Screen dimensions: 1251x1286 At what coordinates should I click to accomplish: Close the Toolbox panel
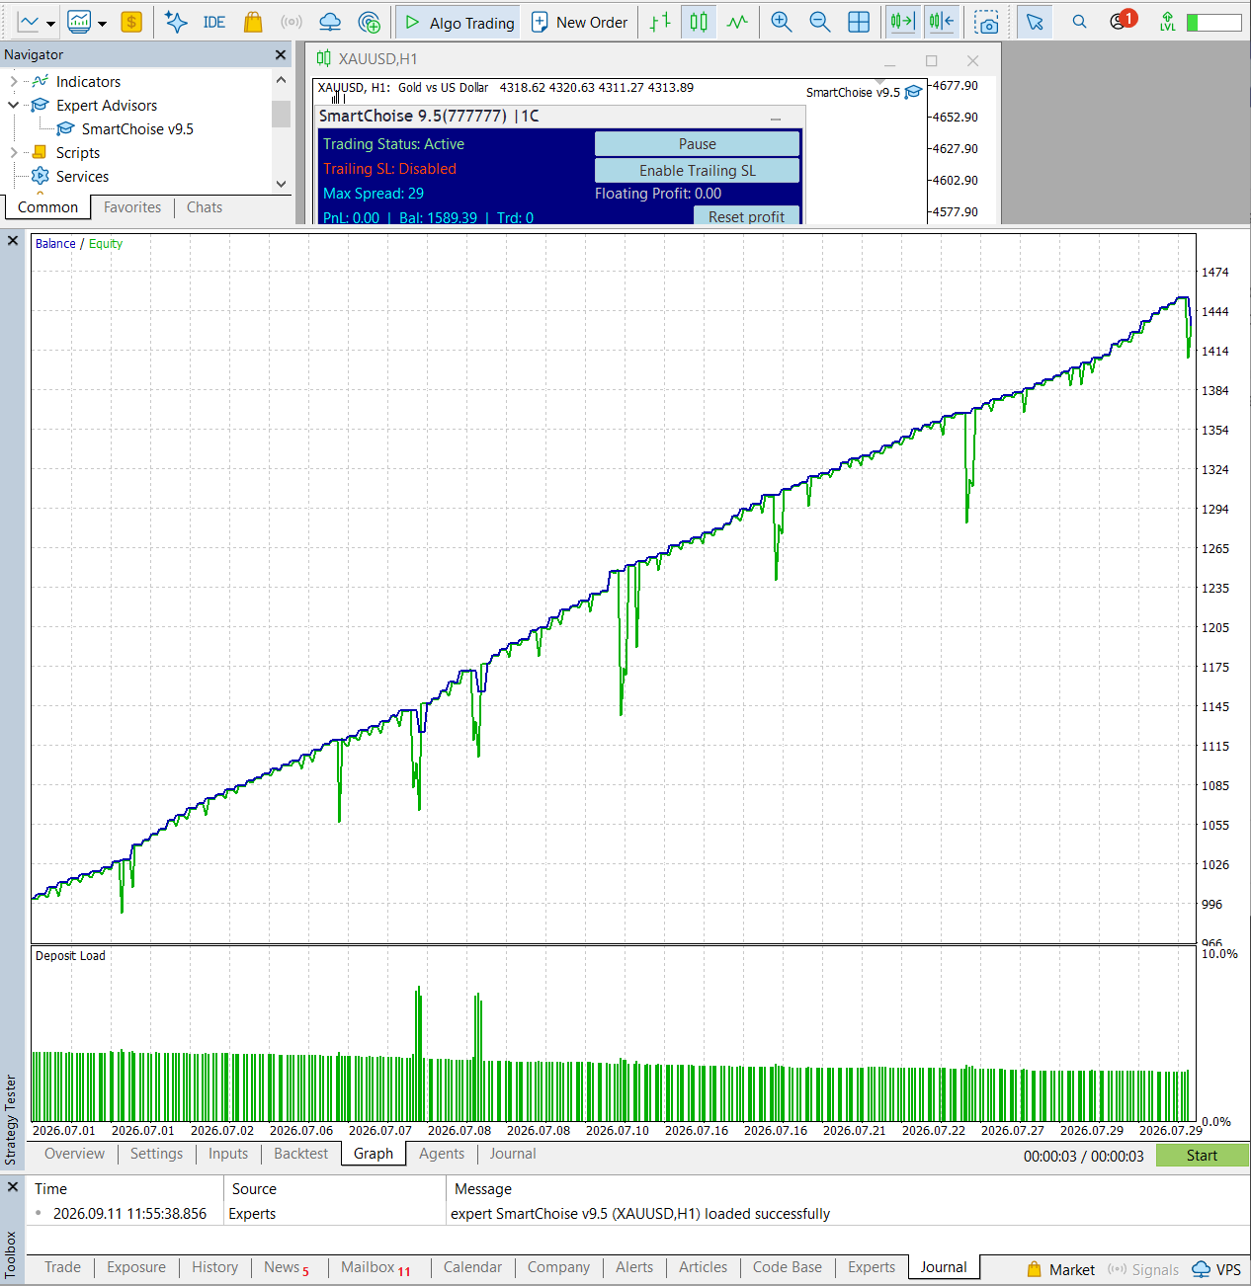pyautogui.click(x=13, y=1186)
